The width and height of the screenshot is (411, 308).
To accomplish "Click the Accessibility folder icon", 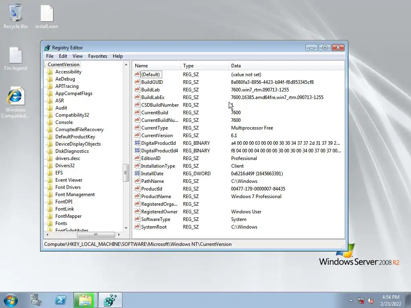I will click(50, 72).
